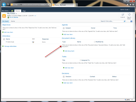Select the Home navigation tab

(x=13, y=21)
